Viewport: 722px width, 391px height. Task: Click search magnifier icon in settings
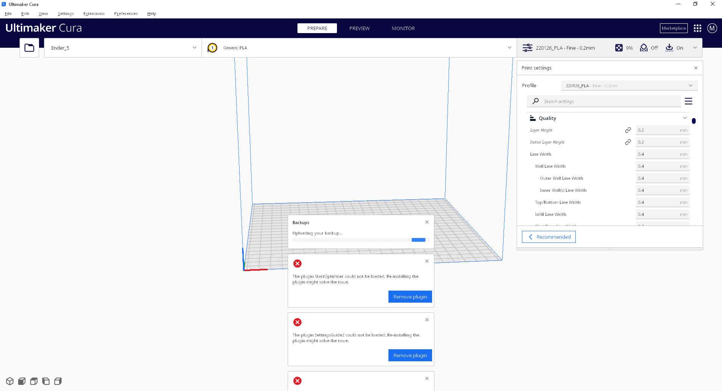[536, 101]
